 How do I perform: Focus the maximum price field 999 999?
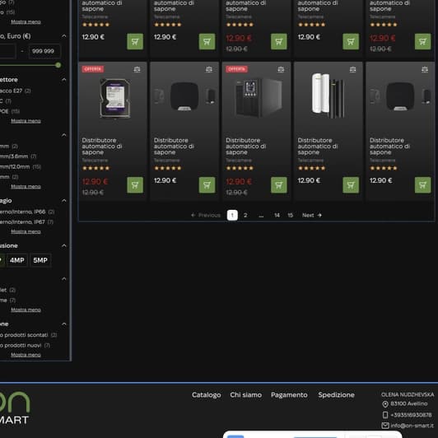tap(44, 51)
